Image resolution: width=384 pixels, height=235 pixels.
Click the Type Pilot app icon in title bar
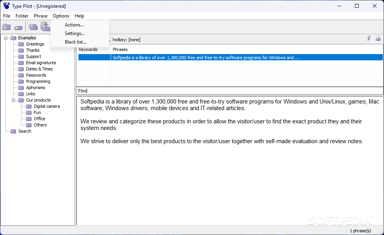tap(7, 6)
